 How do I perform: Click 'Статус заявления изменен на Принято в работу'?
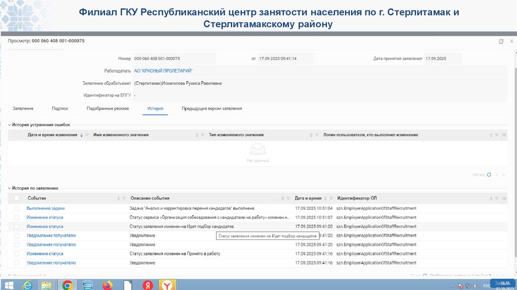click(x=175, y=254)
